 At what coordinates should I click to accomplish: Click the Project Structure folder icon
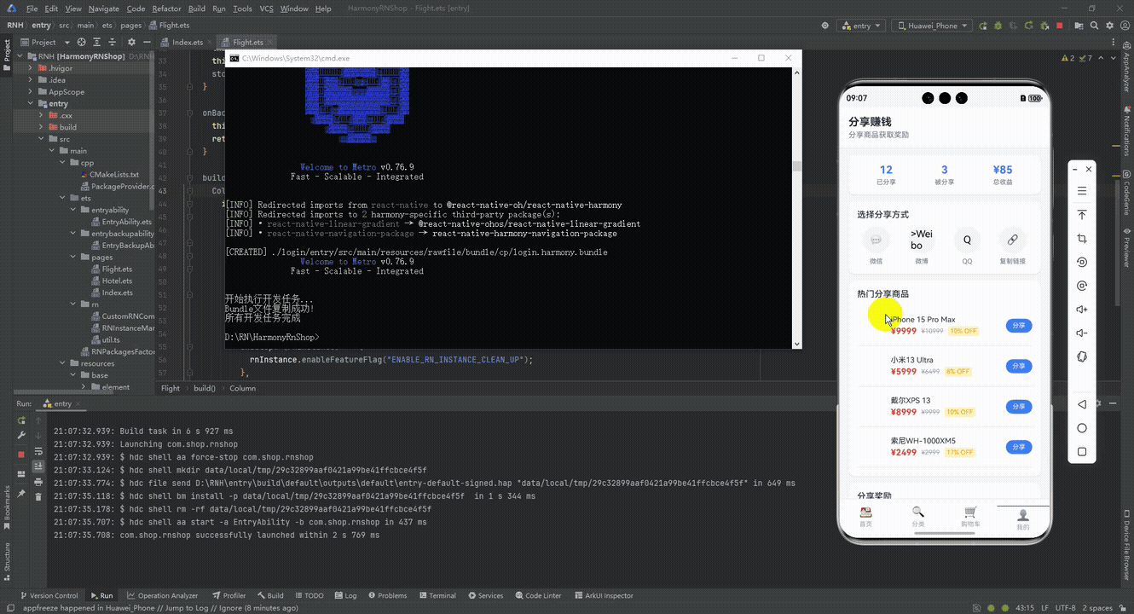pyautogui.click(x=1079, y=26)
